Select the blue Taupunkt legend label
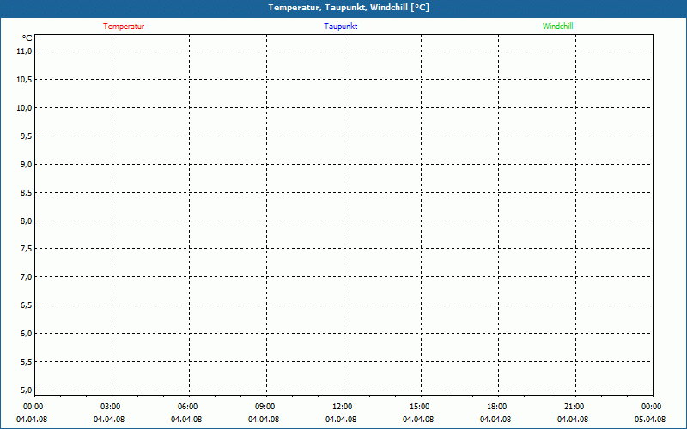Viewport: 687px width, 429px height. tap(341, 27)
